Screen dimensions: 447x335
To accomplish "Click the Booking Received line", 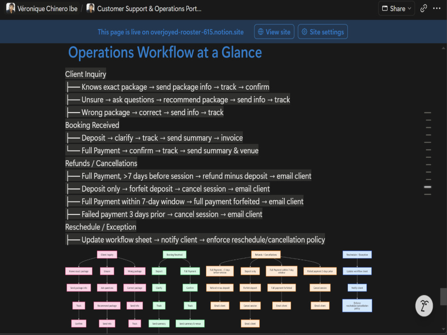I will click(x=92, y=125).
